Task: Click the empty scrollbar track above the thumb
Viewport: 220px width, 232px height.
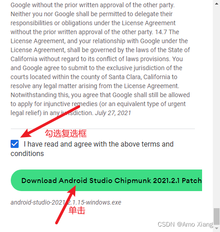Action: pos(216,105)
